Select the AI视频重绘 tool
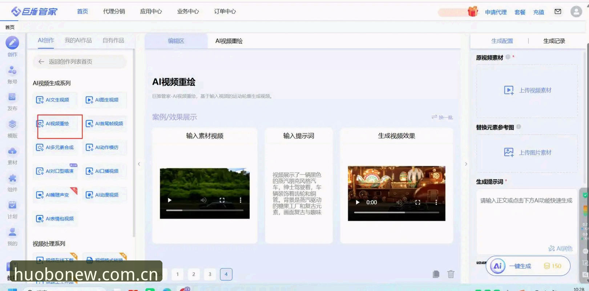The height and width of the screenshot is (291, 589). [x=55, y=124]
